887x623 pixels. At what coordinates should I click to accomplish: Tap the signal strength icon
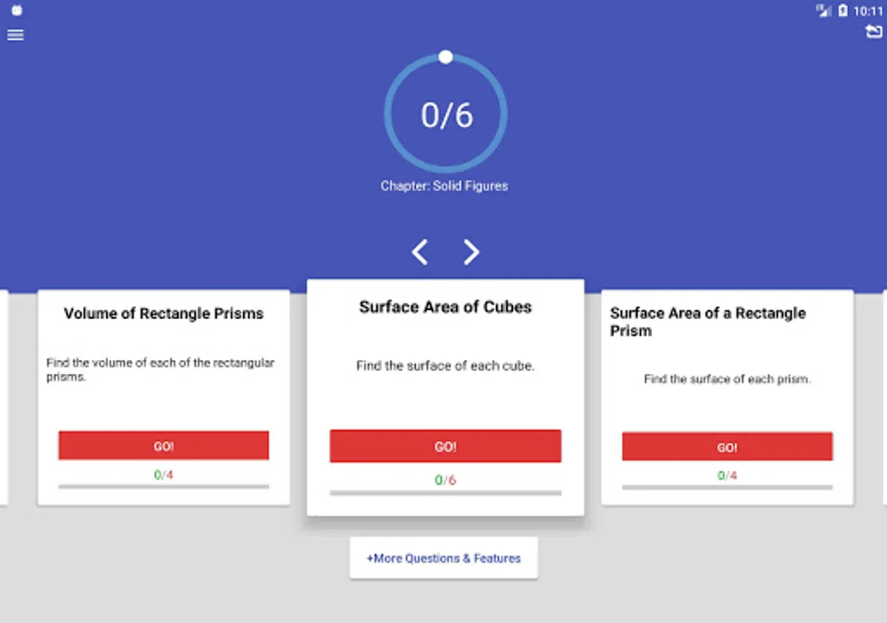pyautogui.click(x=824, y=10)
